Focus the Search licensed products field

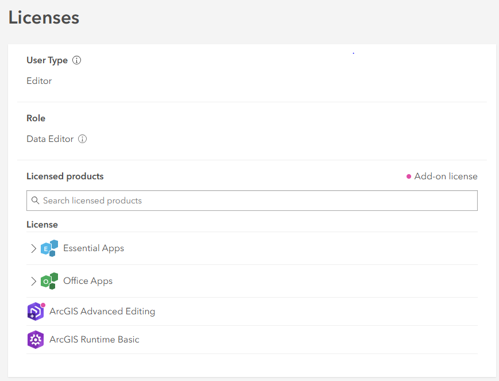pos(253,201)
